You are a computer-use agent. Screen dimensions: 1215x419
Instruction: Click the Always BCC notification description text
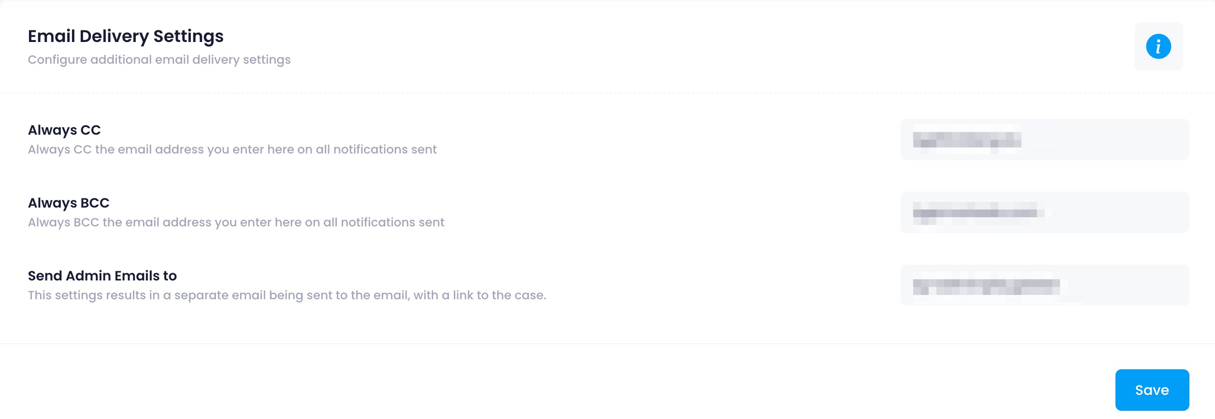[x=236, y=222]
